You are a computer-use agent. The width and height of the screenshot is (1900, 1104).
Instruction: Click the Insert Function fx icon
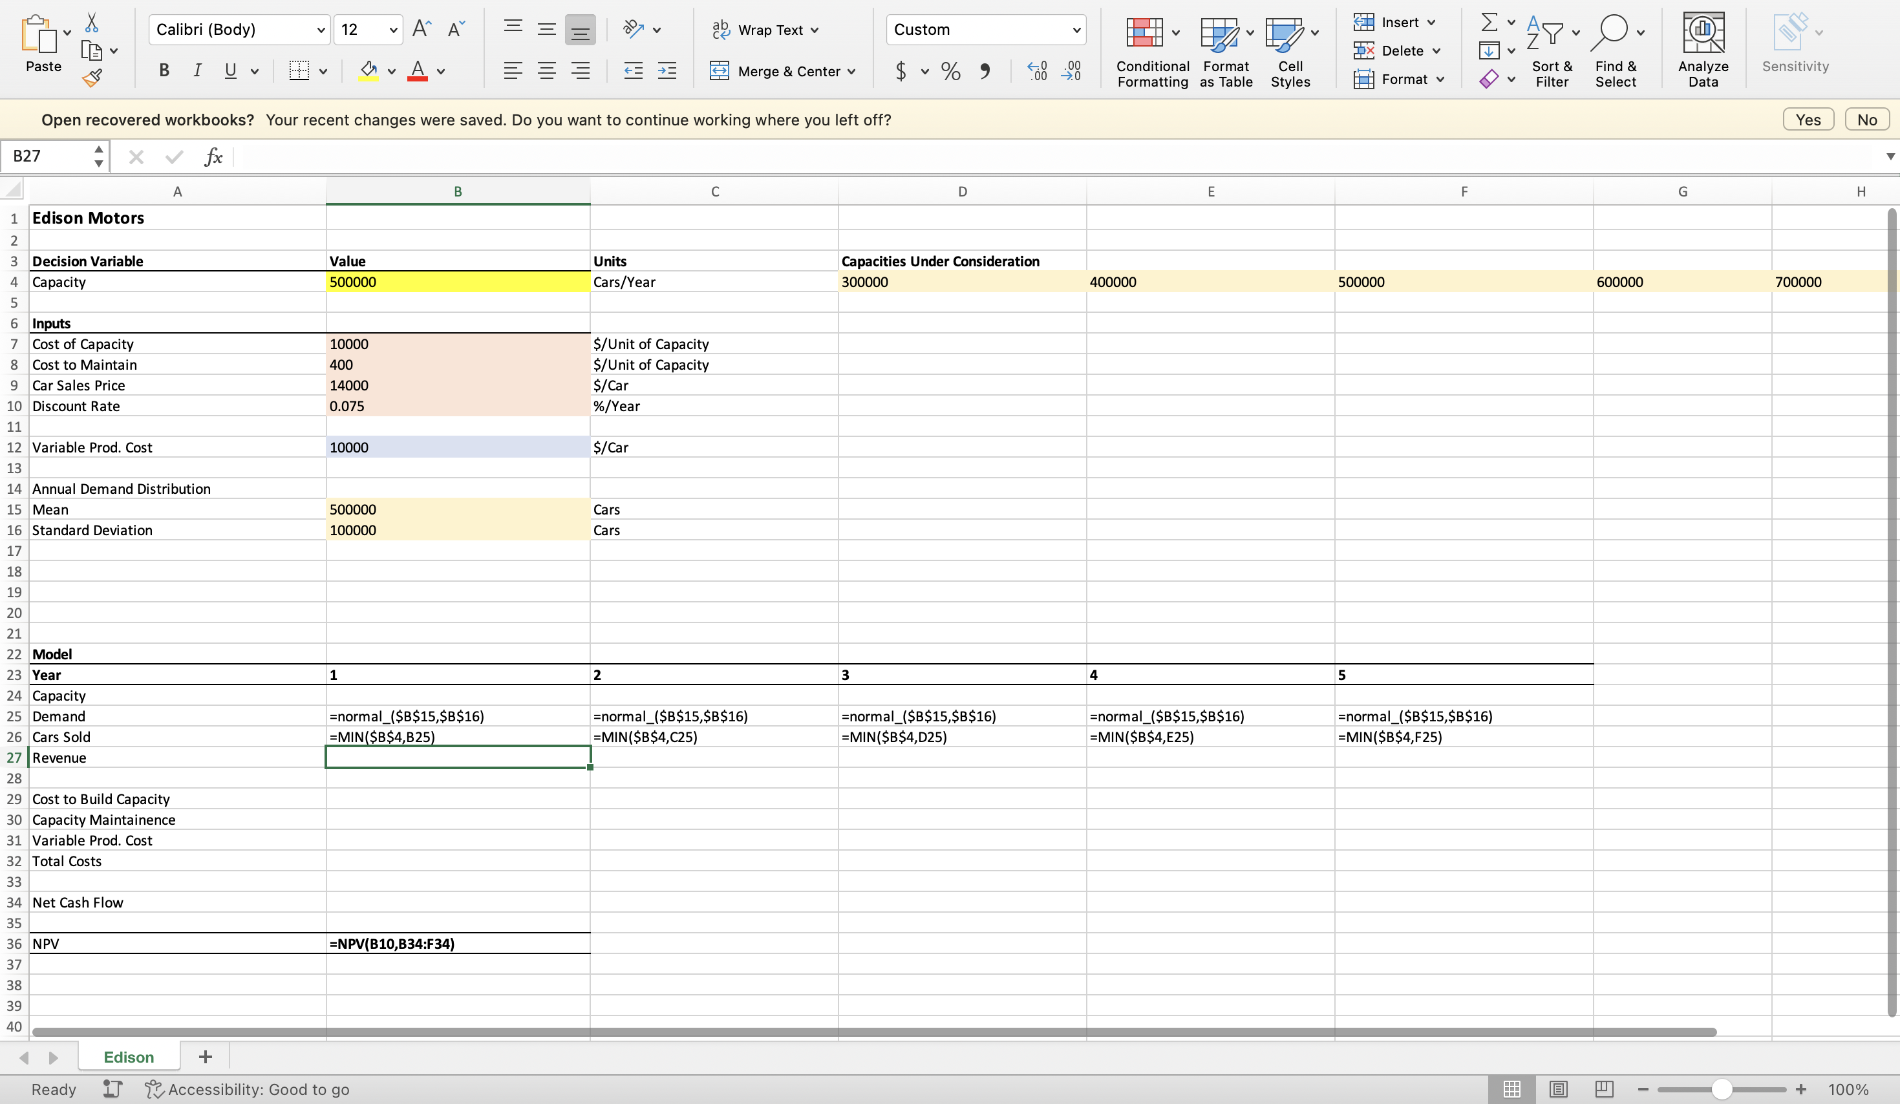click(x=213, y=157)
